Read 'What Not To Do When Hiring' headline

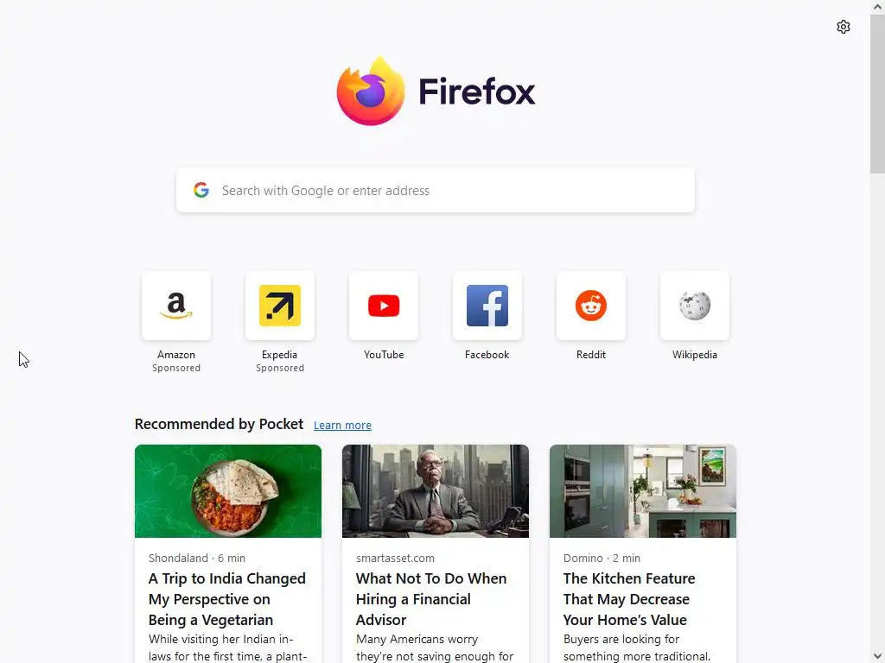pos(431,599)
